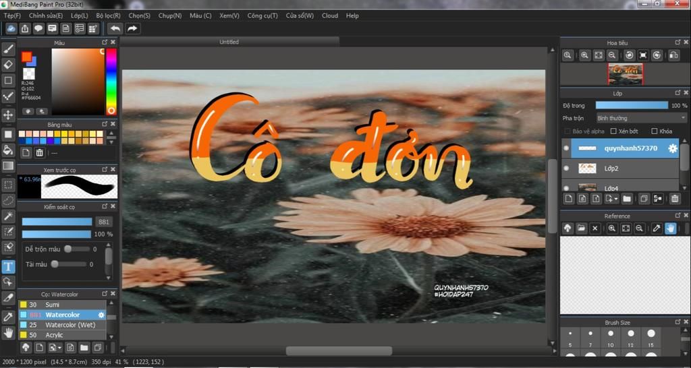Select the transparent color swatch
The image size is (691, 368).
[28, 73]
